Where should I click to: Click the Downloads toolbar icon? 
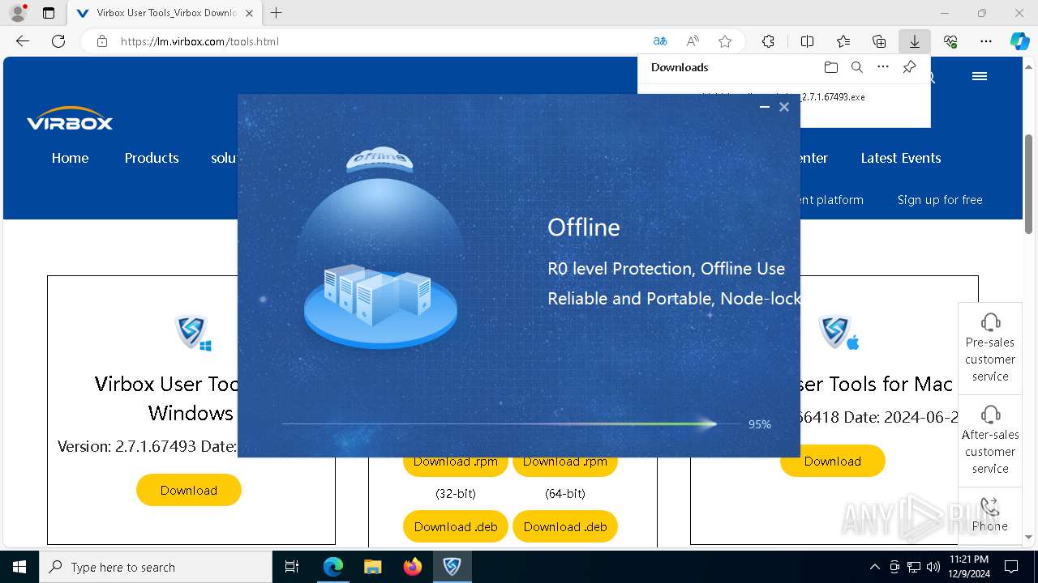pos(915,41)
